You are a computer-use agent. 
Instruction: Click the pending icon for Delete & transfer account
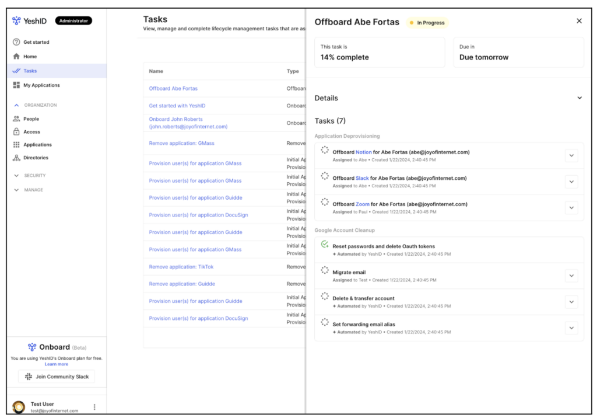324,296
